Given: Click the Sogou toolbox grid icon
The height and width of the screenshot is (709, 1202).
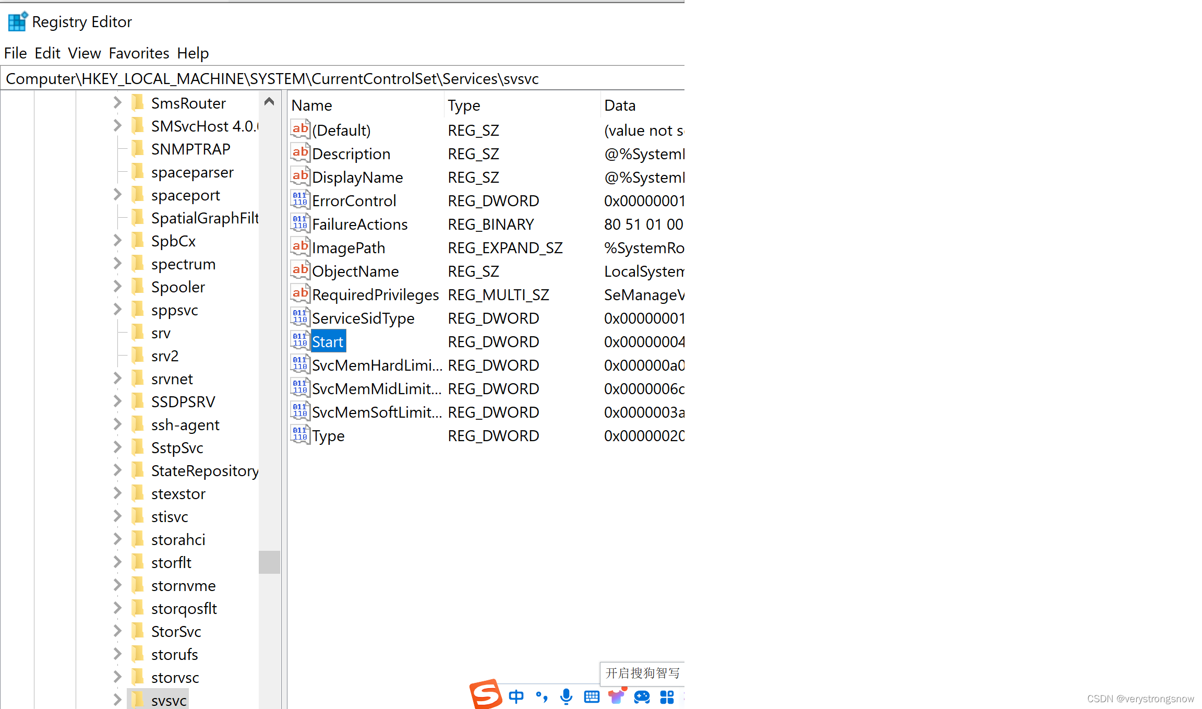Looking at the screenshot, I should point(667,696).
